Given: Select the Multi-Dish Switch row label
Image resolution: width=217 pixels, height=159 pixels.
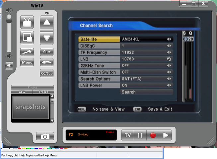Looking at the screenshot, I should point(99,72).
